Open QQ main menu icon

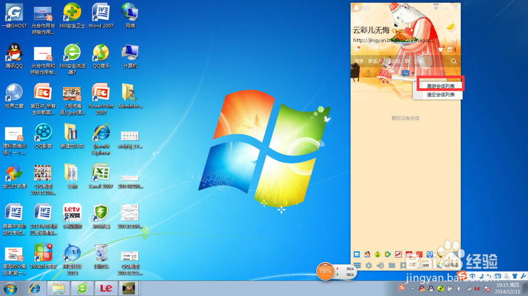(357, 265)
